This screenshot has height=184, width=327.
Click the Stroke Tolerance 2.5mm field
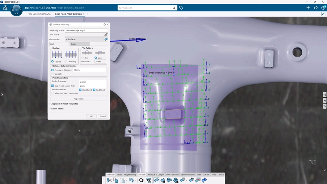(x=93, y=82)
